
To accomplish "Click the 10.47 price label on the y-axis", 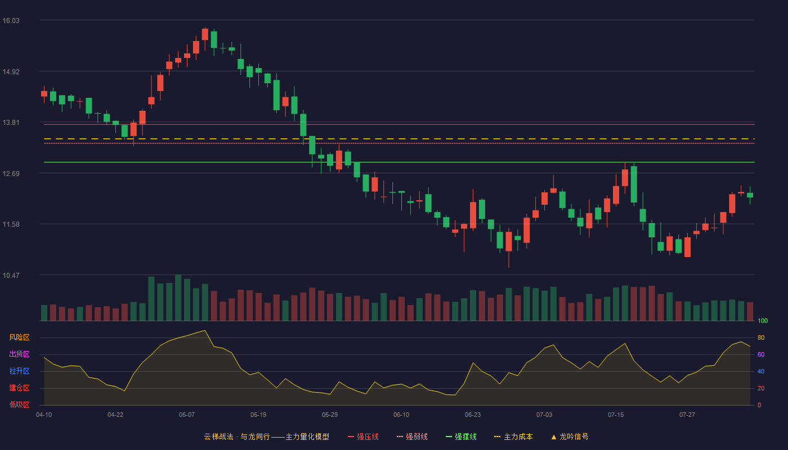I will 11,276.
